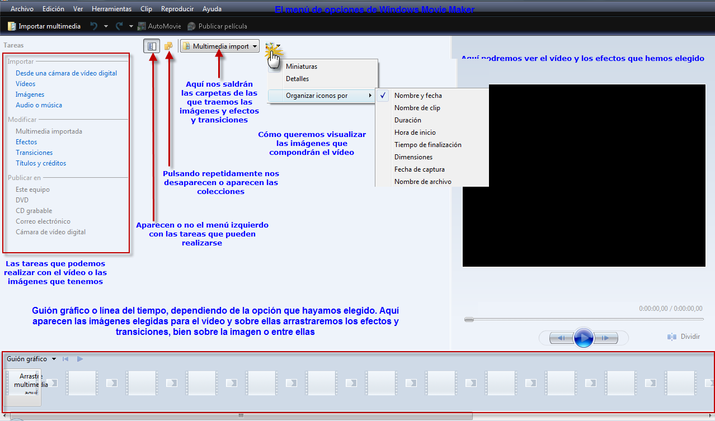This screenshot has width=715, height=421.
Task: Toggle the collections pane icon
Action: click(168, 46)
